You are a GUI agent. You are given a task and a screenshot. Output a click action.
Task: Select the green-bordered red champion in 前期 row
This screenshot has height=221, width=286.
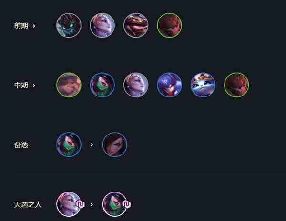[x=169, y=25]
